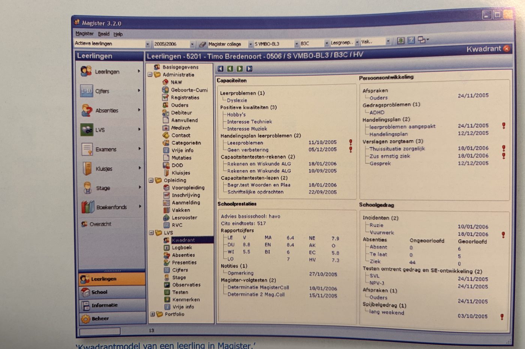
Task: Open the Beeld menu
Action: [103, 34]
